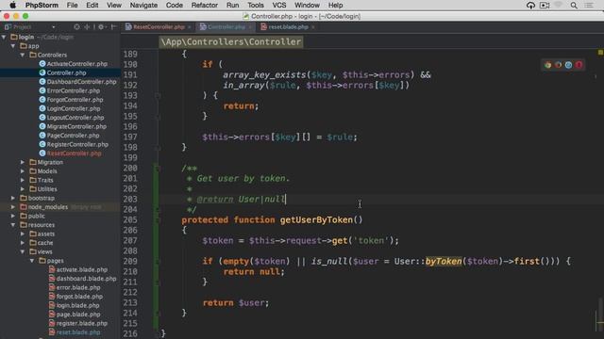Open Firefox browser preview icon
The image size is (604, 339).
click(x=558, y=65)
